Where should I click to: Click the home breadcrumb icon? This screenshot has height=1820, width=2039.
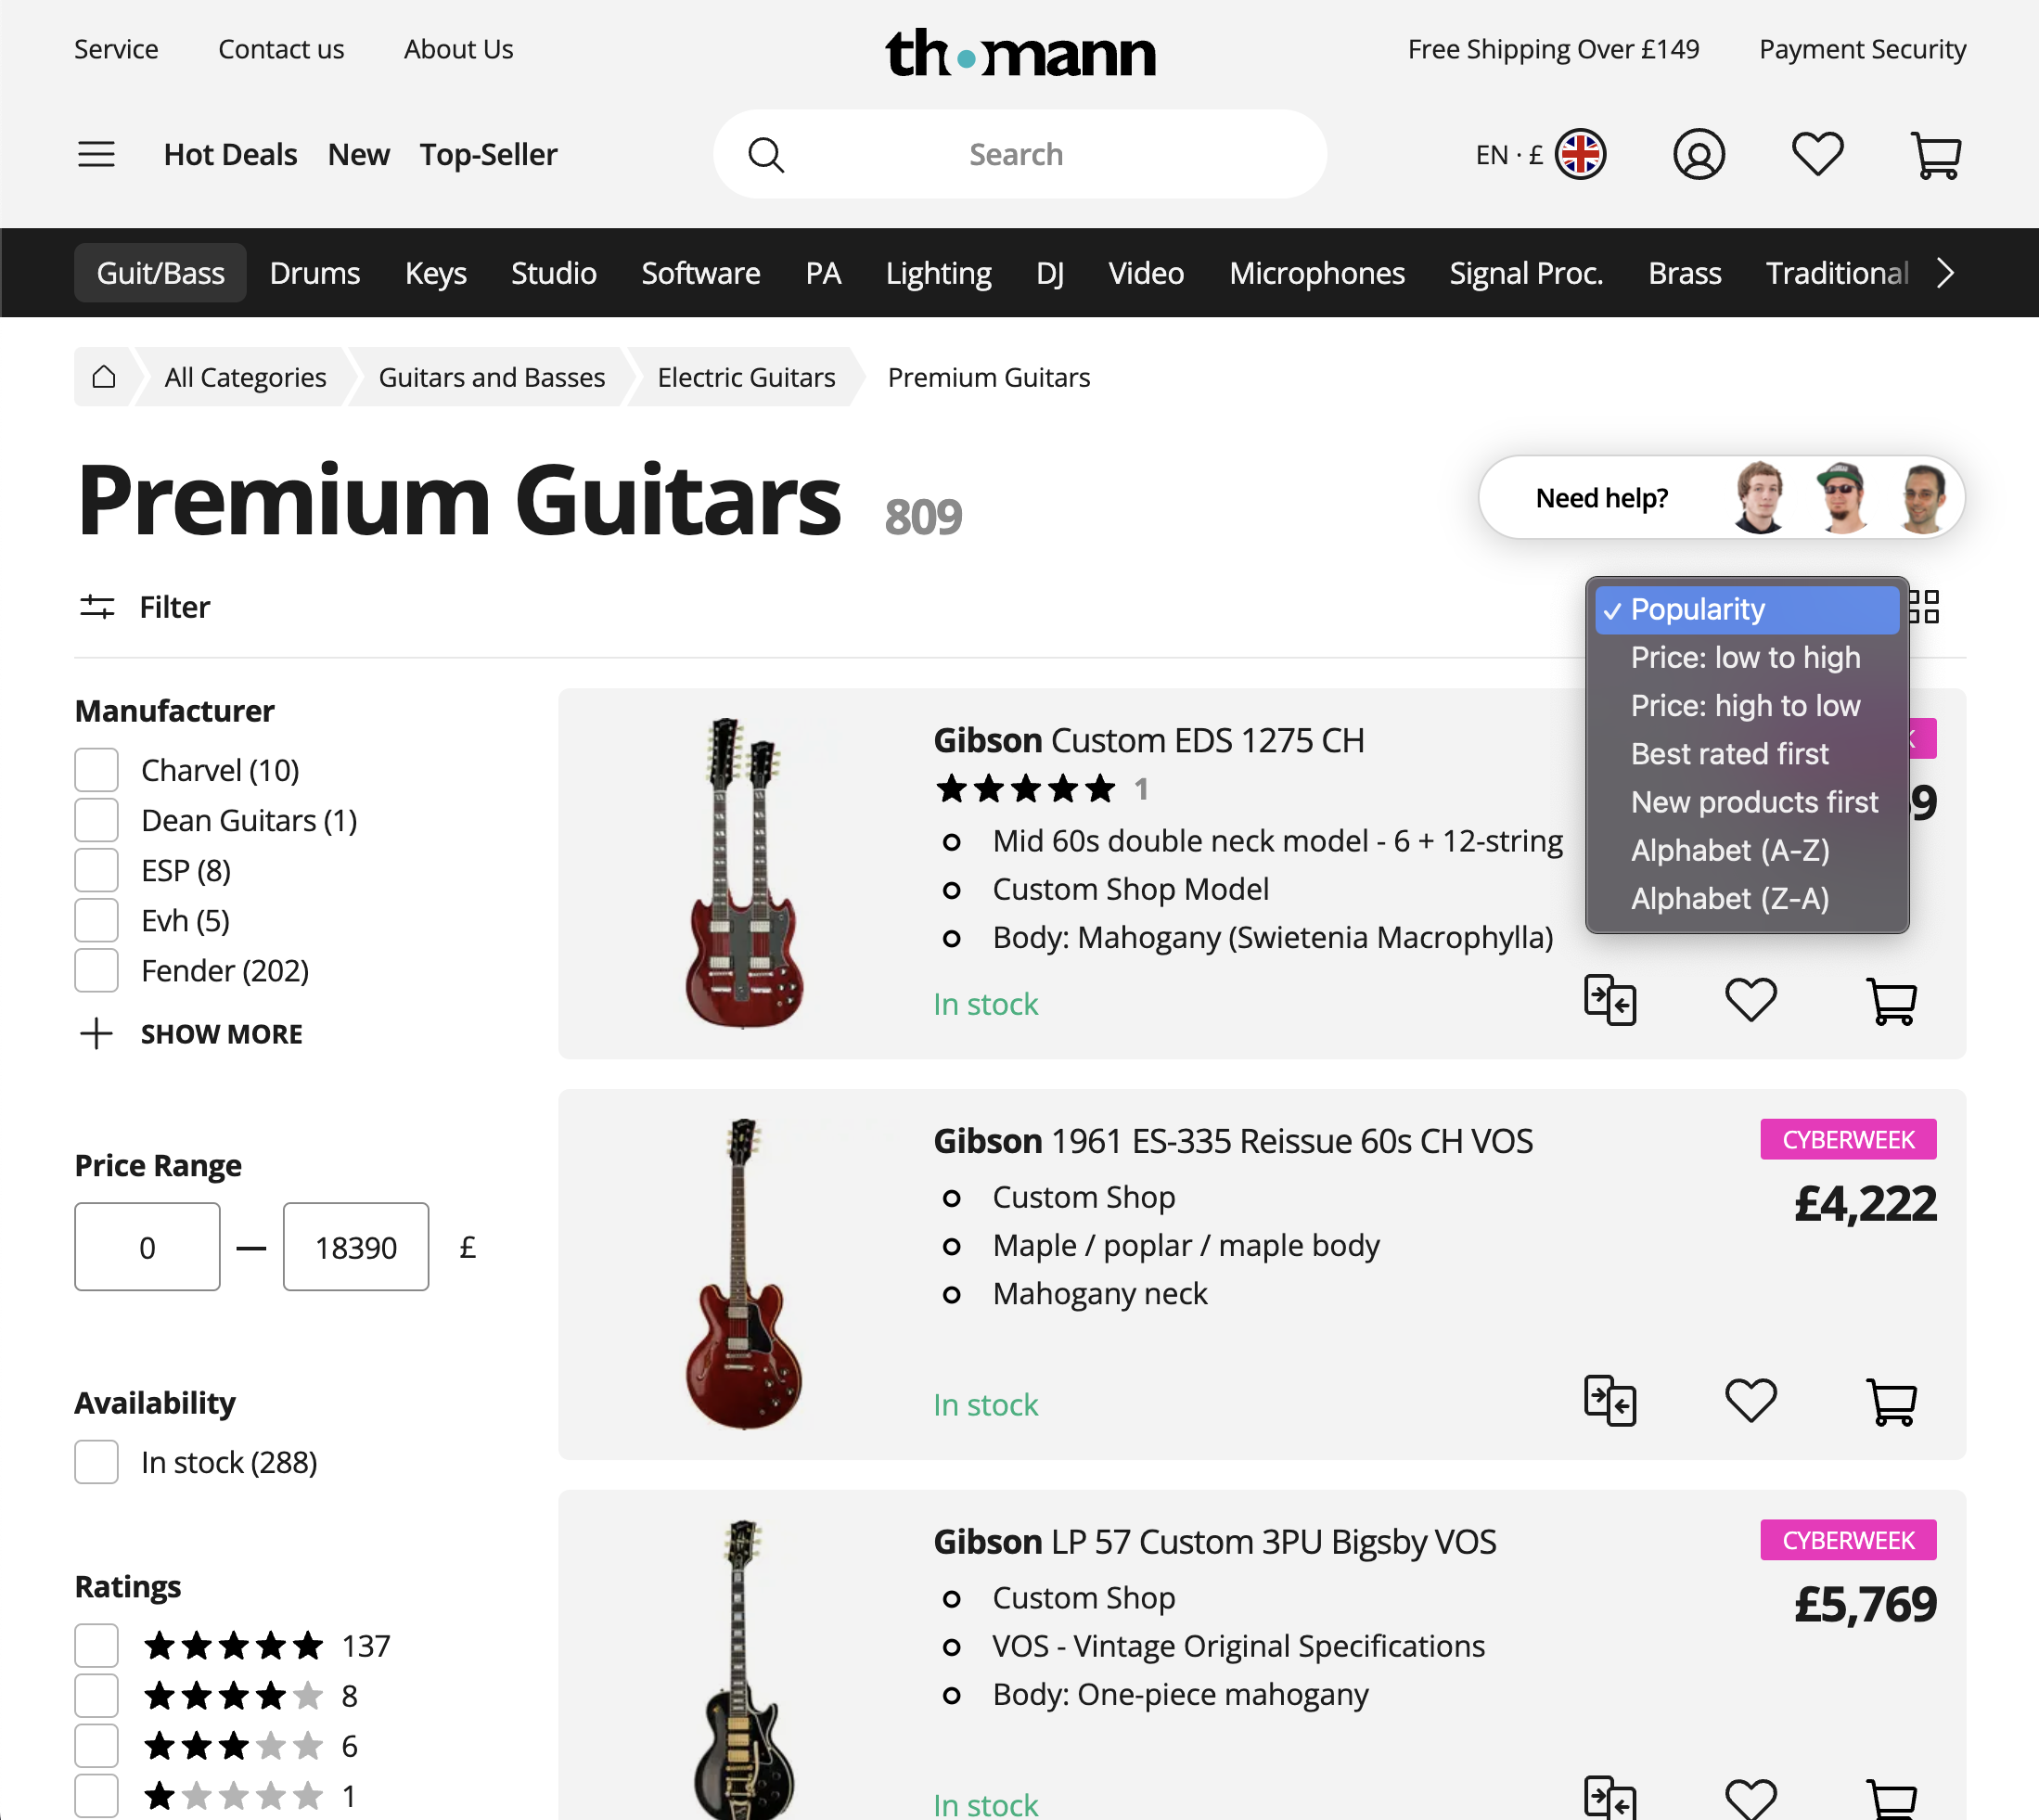point(104,377)
